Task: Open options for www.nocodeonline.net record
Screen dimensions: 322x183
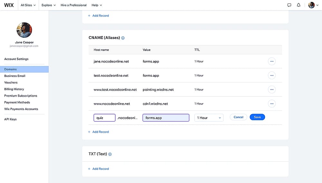Action: tap(272, 104)
